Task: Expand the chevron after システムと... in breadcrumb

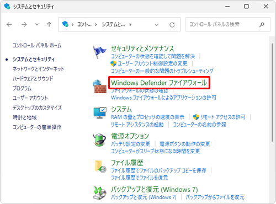Action: tap(130, 25)
